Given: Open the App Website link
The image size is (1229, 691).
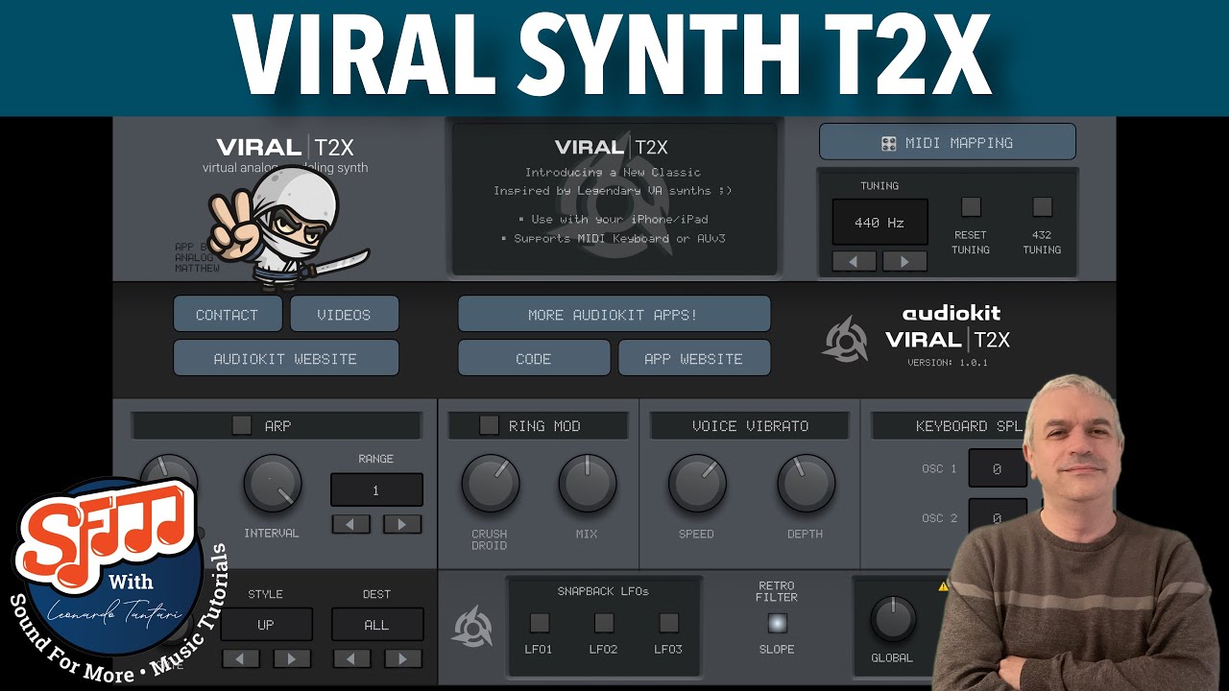Looking at the screenshot, I should pyautogui.click(x=694, y=358).
